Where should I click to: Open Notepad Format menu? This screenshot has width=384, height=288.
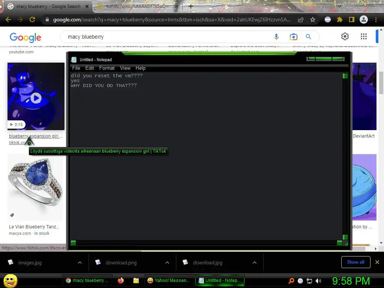(107, 68)
